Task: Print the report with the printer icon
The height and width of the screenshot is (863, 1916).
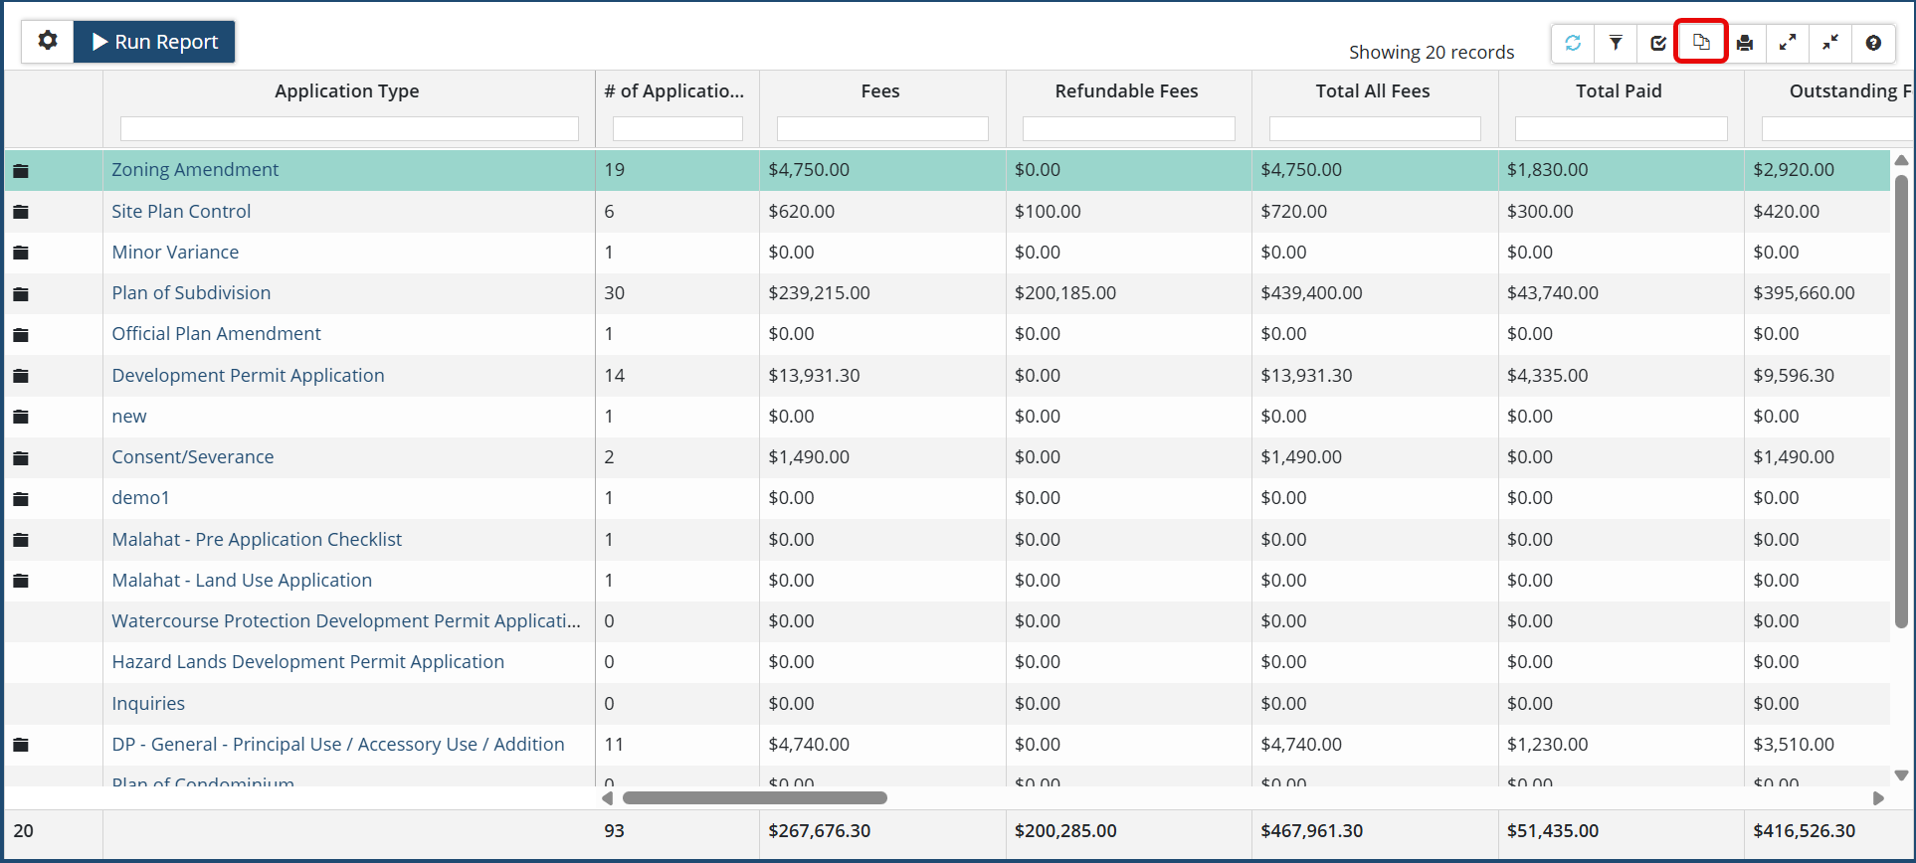Action: (1745, 43)
